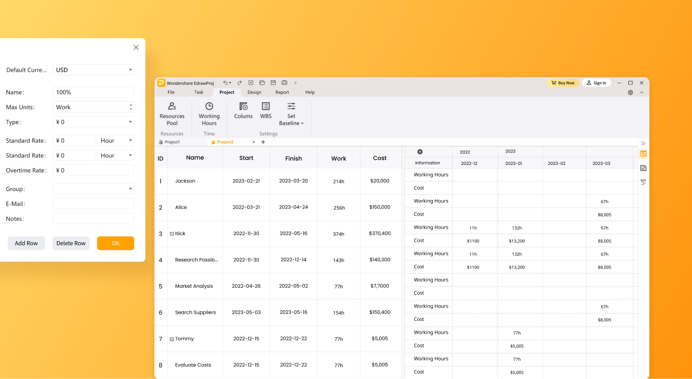Open Working Hours settings
Screen dimensions: 692x379
click(209, 114)
